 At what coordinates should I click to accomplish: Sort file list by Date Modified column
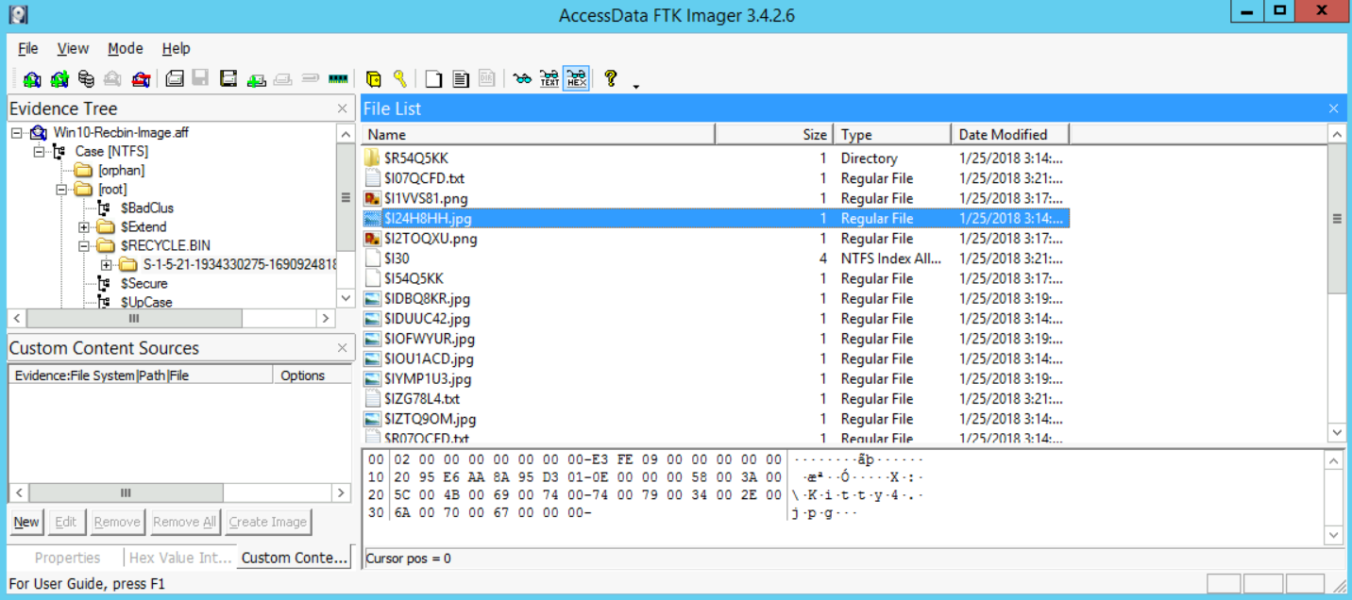[x=1003, y=134]
